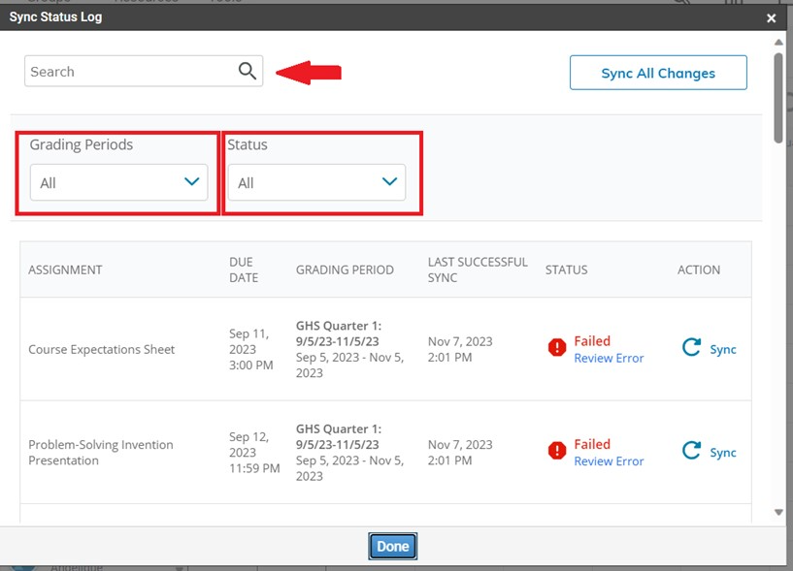Image resolution: width=793 pixels, height=571 pixels.
Task: Click the red Failed icon for Problem-Solving Invention Presentation
Action: point(557,451)
